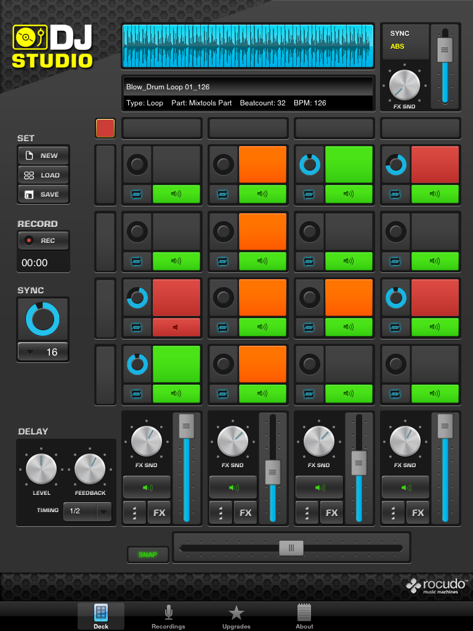
Task: Mute third channel strip via speaker button
Action: [x=320, y=488]
